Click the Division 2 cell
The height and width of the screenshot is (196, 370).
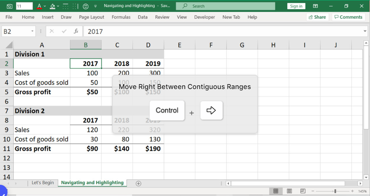pos(42,111)
